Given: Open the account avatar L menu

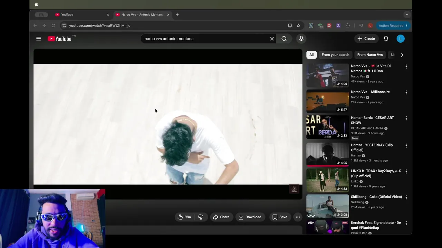Looking at the screenshot, I should tap(400, 39).
